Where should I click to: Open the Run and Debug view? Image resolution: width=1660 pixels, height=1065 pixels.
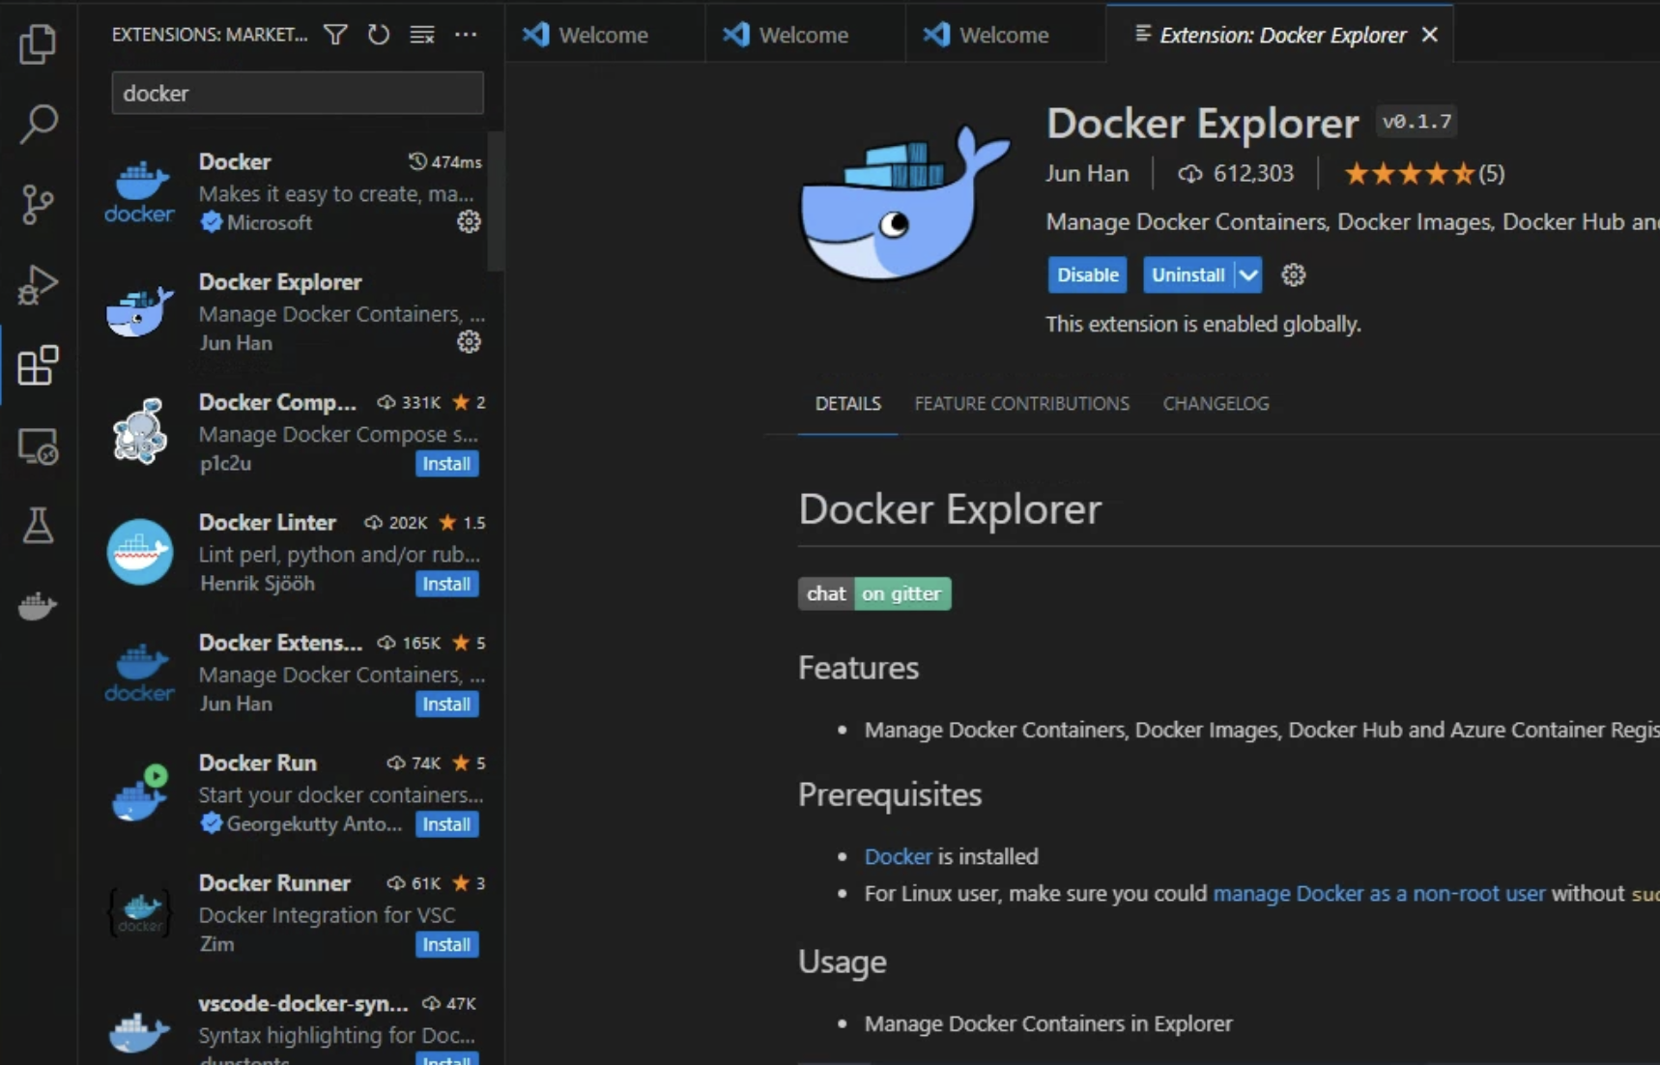[x=38, y=285]
